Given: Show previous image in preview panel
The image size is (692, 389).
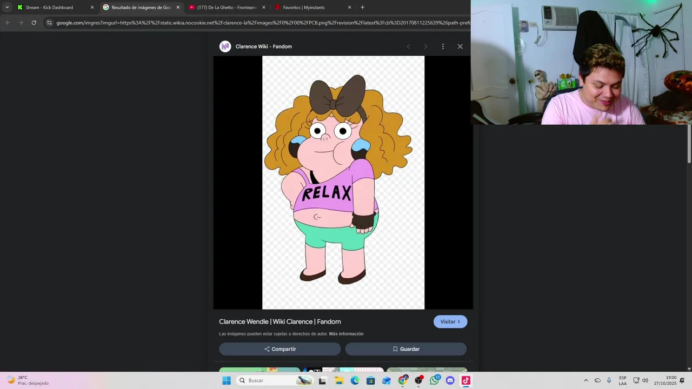Looking at the screenshot, I should (408, 46).
